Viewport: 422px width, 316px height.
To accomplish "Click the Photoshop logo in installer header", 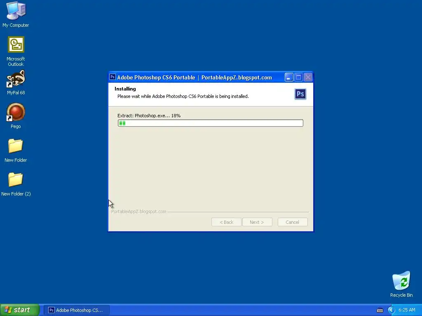I will click(x=300, y=94).
